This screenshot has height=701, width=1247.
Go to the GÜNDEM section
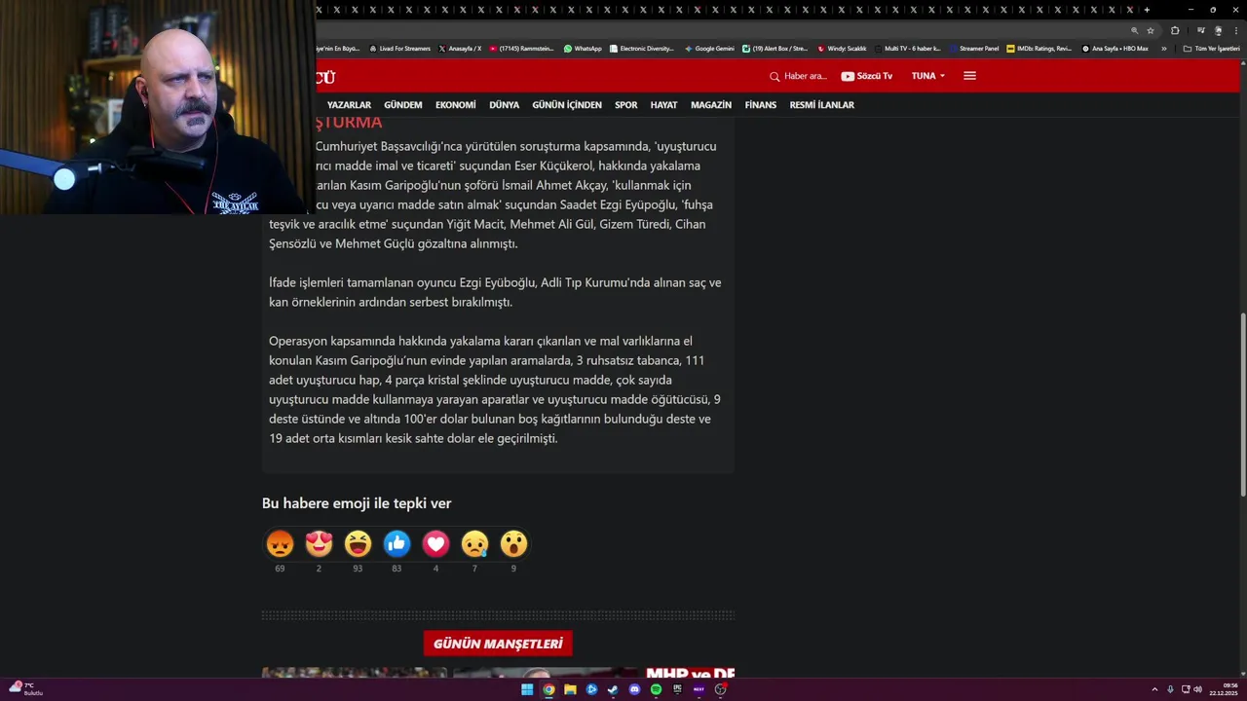(x=403, y=105)
